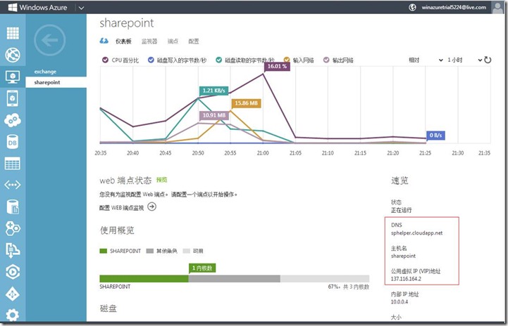Click the dark gray other roles bar segment
Image resolution: width=508 pixels, height=326 pixels.
[x=234, y=278]
